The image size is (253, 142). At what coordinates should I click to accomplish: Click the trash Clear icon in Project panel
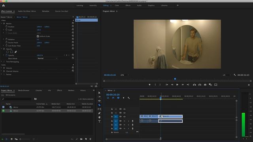pos(91,139)
